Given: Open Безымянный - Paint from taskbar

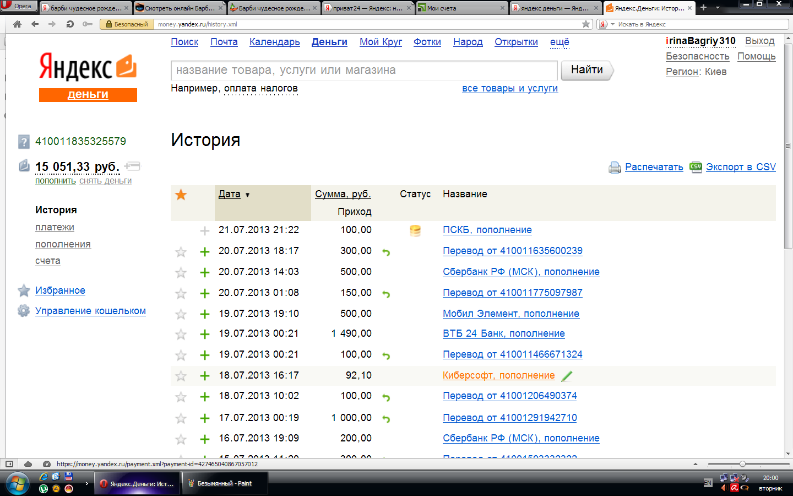Looking at the screenshot, I should coord(225,483).
